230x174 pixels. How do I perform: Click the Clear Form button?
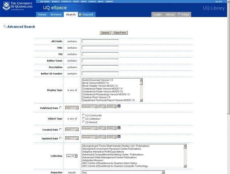(x=120, y=33)
